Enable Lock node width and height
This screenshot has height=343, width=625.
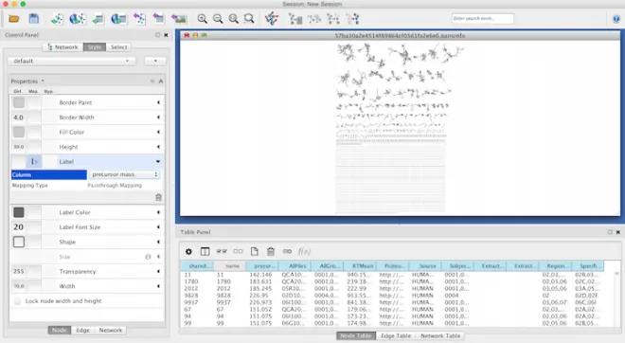[x=17, y=301]
